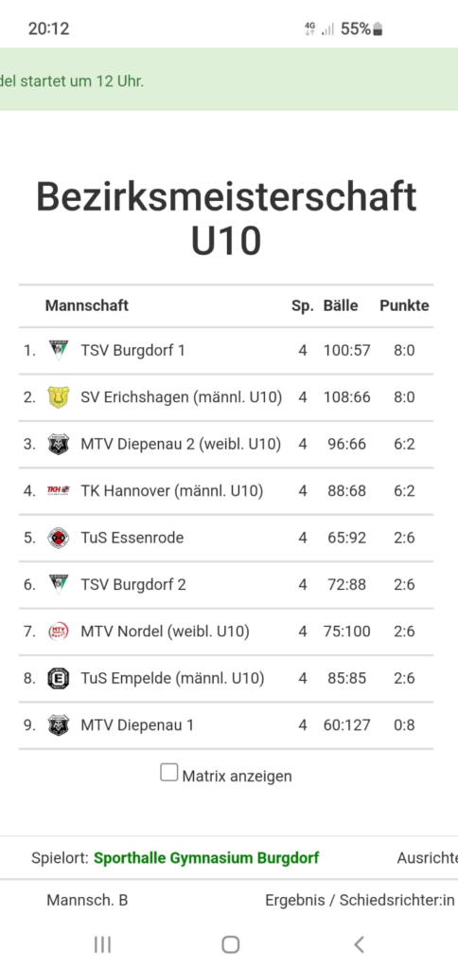Enable the Matrix anzeigen checkbox

[168, 772]
